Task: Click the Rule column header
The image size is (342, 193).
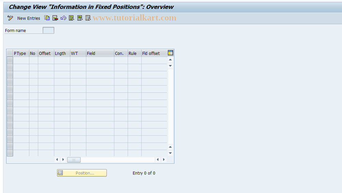Action: pyautogui.click(x=134, y=54)
